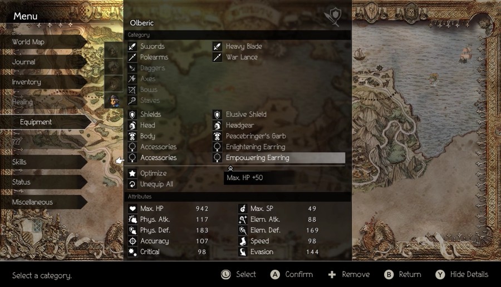Select Olberic's character portrait thumbnail
This screenshot has width=501, height=287.
point(114,101)
